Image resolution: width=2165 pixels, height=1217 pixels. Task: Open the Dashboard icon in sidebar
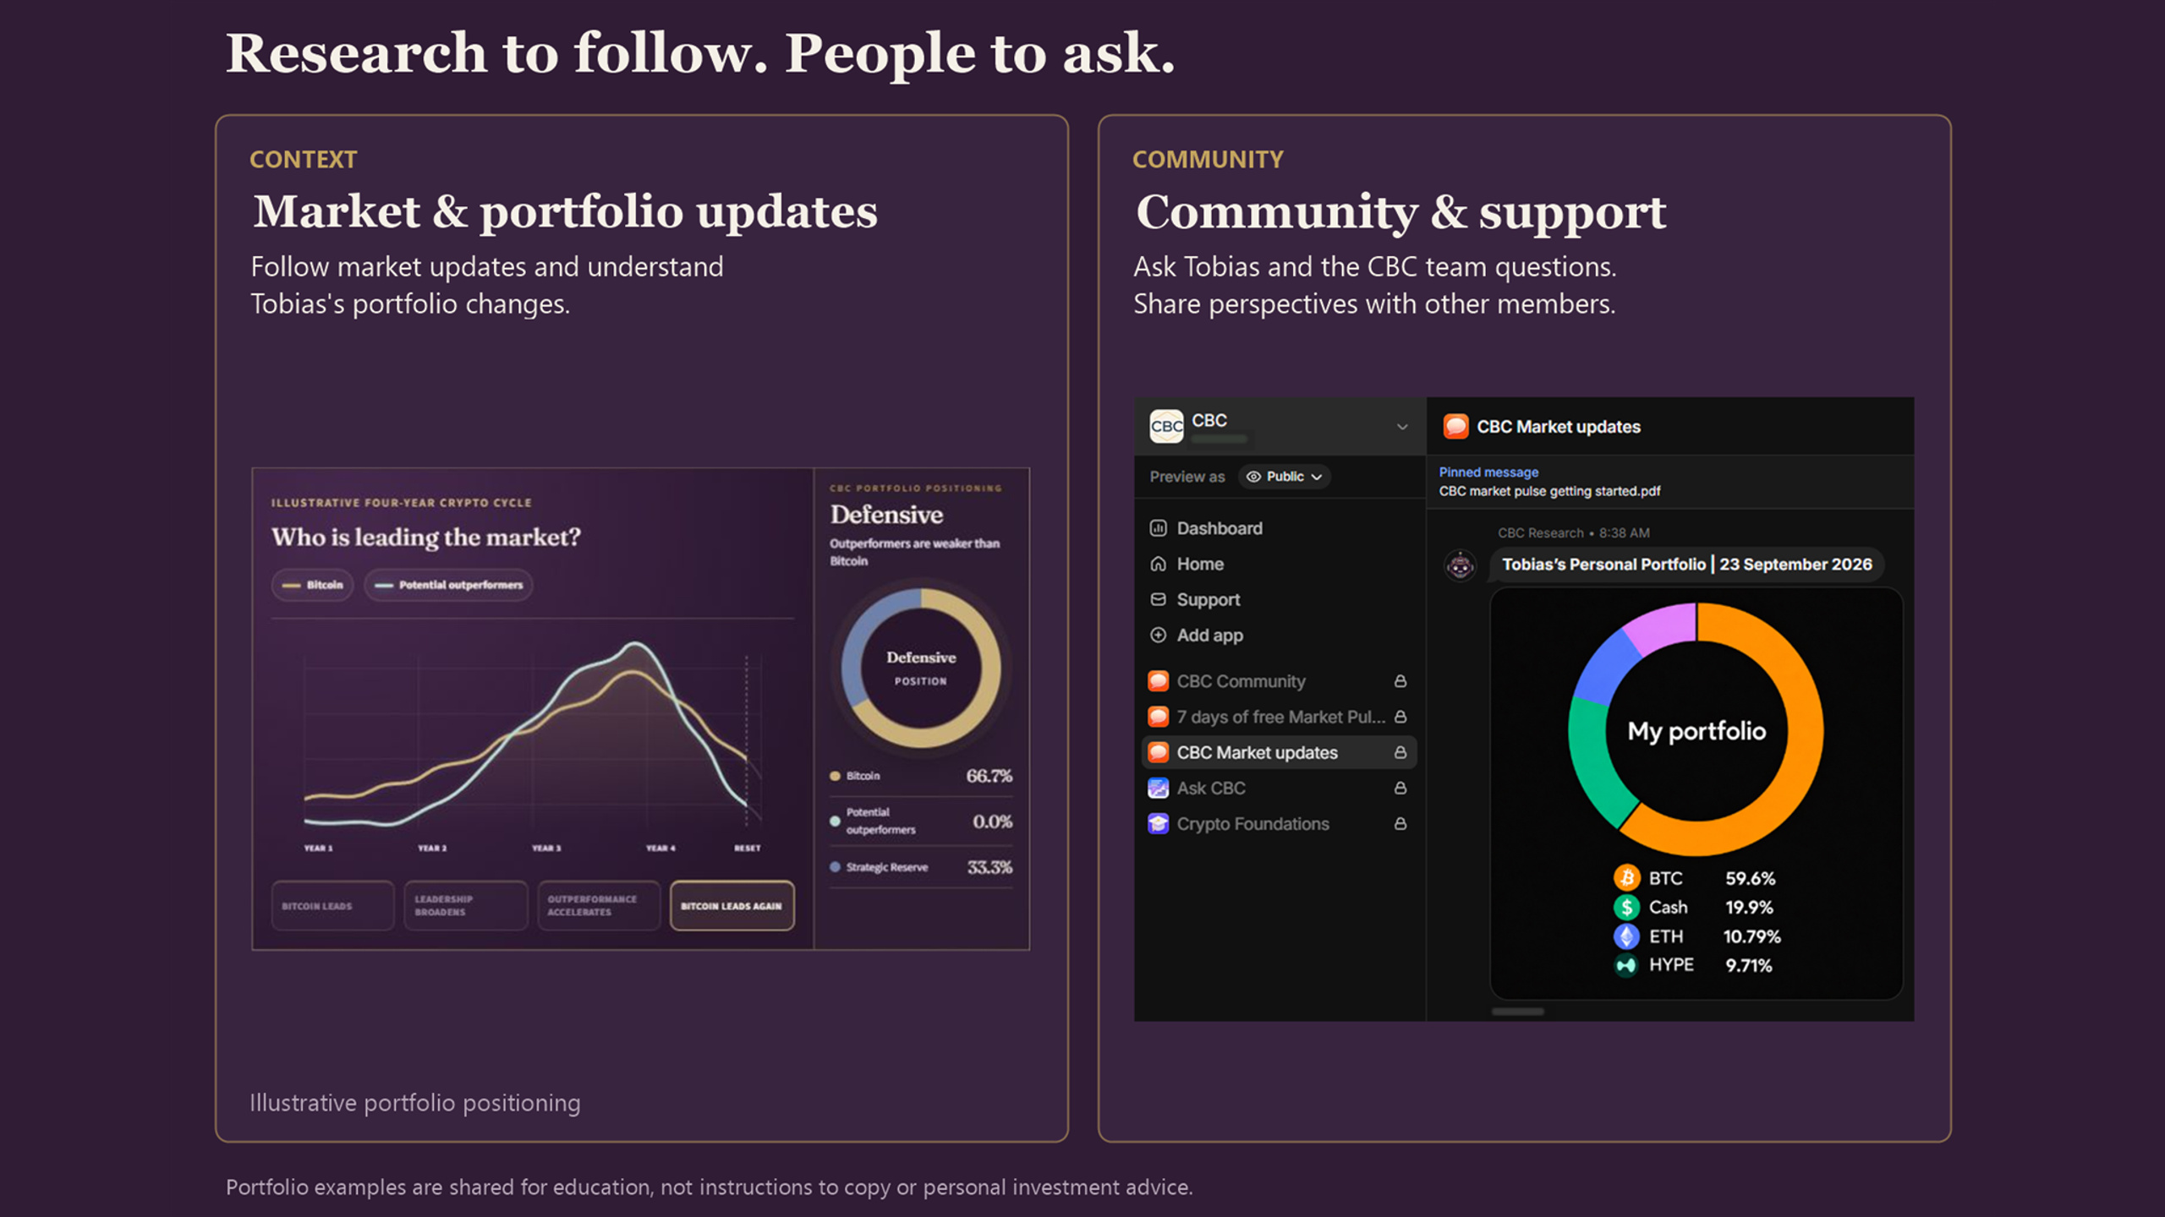[x=1158, y=528]
